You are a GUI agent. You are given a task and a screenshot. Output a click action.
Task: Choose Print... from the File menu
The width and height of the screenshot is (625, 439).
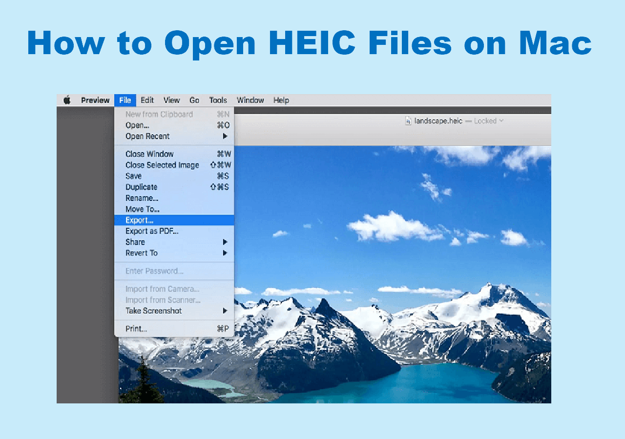click(x=136, y=329)
